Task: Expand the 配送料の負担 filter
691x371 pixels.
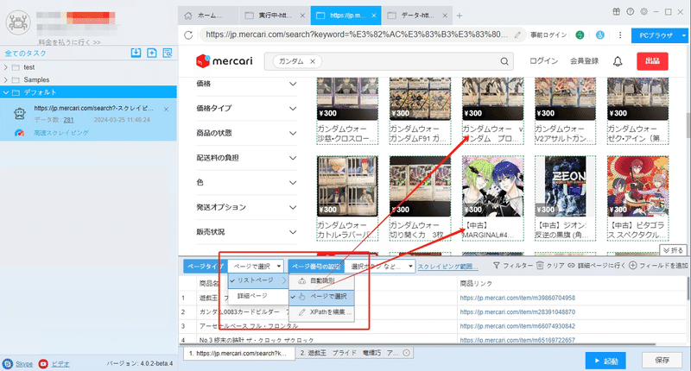Action: [293, 158]
